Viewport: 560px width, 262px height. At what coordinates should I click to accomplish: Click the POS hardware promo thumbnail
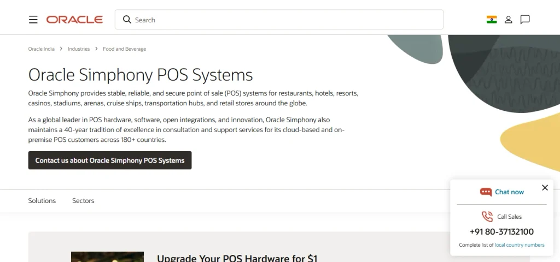click(x=108, y=257)
